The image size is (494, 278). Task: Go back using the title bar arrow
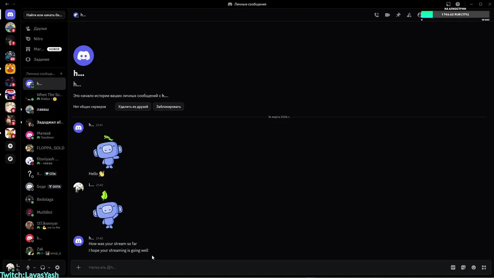(x=7, y=4)
